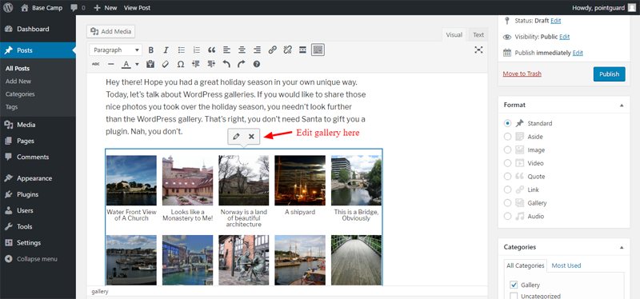Open text color dropdown arrow

(137, 64)
